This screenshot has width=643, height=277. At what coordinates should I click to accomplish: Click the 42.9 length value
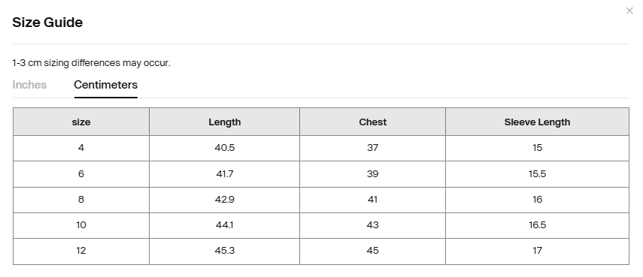click(225, 200)
